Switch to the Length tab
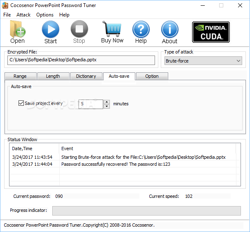The height and width of the screenshot is (232, 250). pyautogui.click(x=53, y=76)
